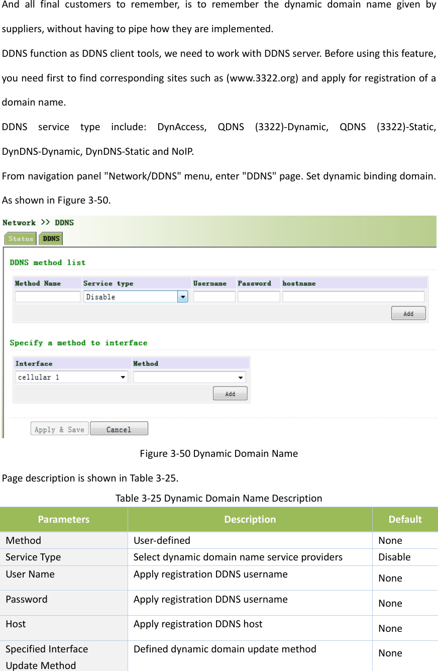Viewport: 438px width, 671px height.
Task: Click 'Specify a method to interface' heading
Action: click(x=78, y=343)
